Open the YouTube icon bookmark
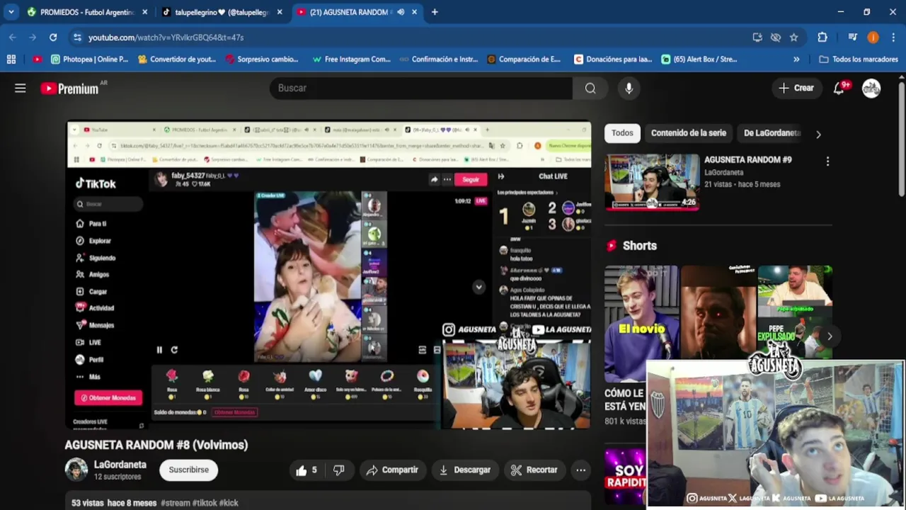Image resolution: width=906 pixels, height=510 pixels. pyautogui.click(x=37, y=59)
